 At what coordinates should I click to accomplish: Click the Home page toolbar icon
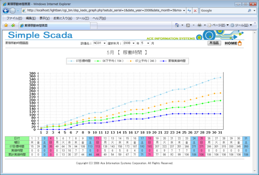(177, 25)
